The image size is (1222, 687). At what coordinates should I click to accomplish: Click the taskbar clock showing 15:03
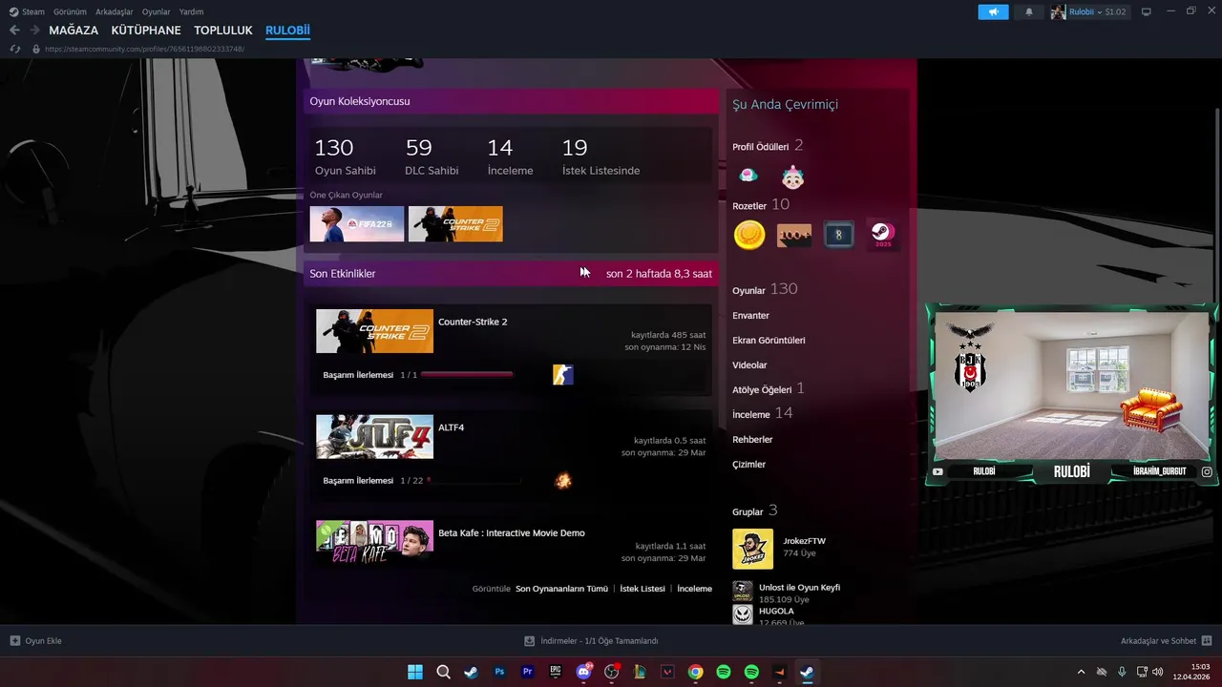click(1192, 672)
